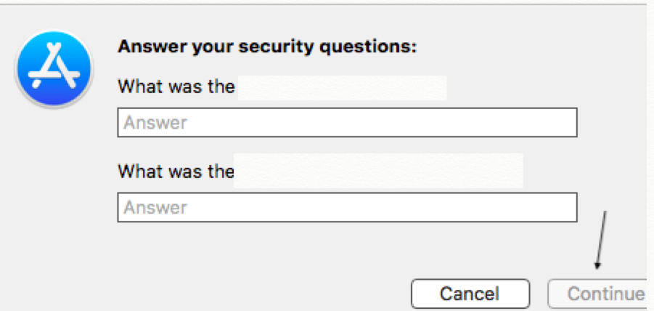Viewport: 654px width, 311px height.
Task: Click the "Answer your security questions:" heading
Action: point(267,48)
